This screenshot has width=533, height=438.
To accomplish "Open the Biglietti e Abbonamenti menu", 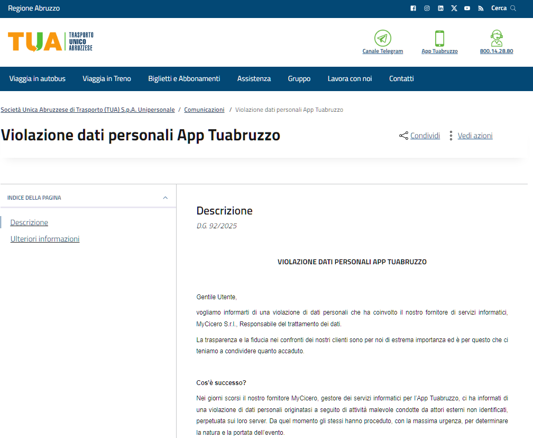I will pyautogui.click(x=184, y=78).
